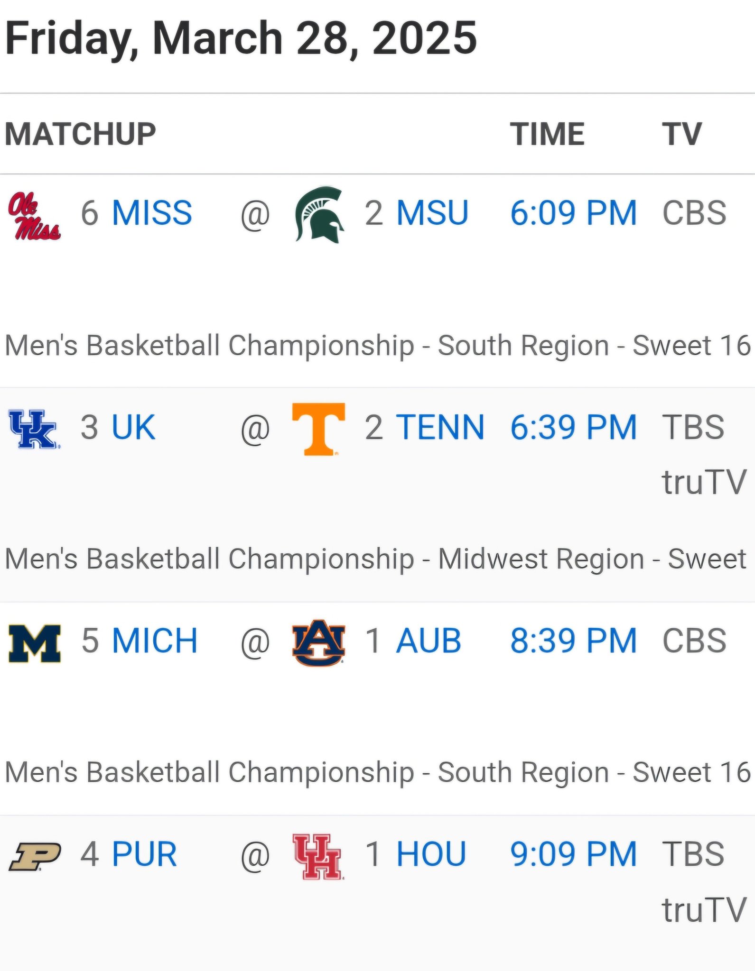Screen dimensions: 755x971
Task: Open the HOU team link
Action: 431,854
